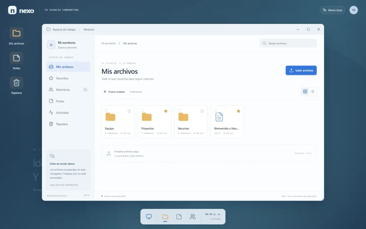
Task: Open Papelera in the sidebar menu
Action: 68,124
